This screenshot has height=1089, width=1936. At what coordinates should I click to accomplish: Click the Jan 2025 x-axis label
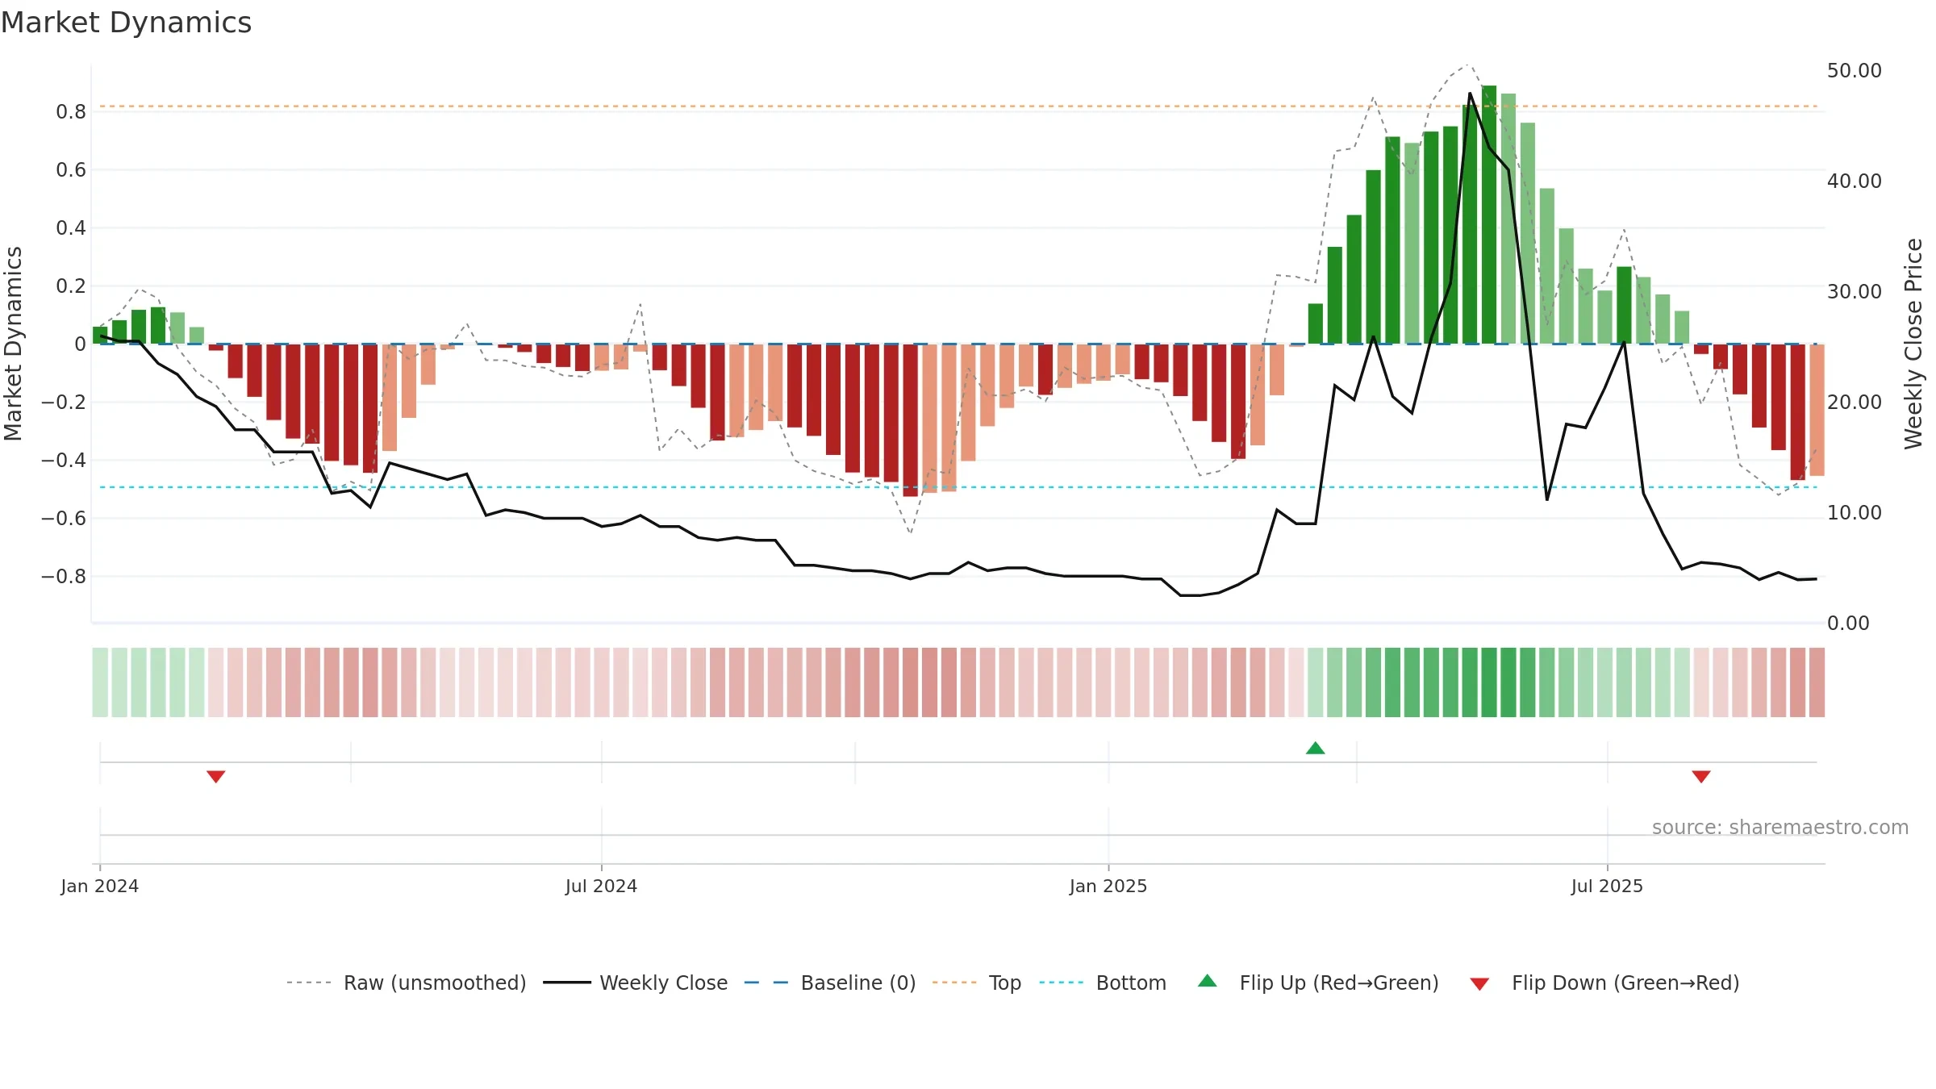[1108, 886]
